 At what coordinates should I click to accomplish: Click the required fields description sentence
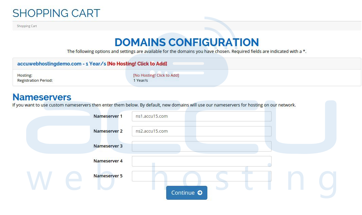(x=187, y=52)
